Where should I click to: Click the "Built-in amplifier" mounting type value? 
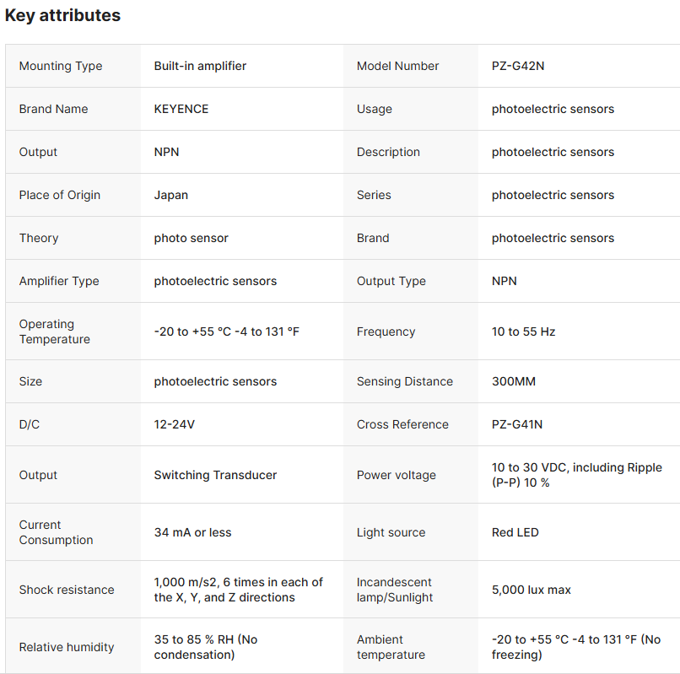(200, 66)
